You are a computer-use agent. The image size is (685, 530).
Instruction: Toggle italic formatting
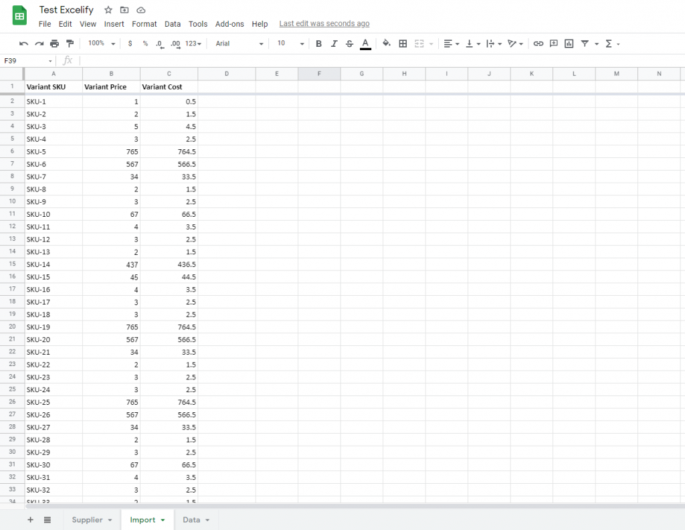[334, 43]
